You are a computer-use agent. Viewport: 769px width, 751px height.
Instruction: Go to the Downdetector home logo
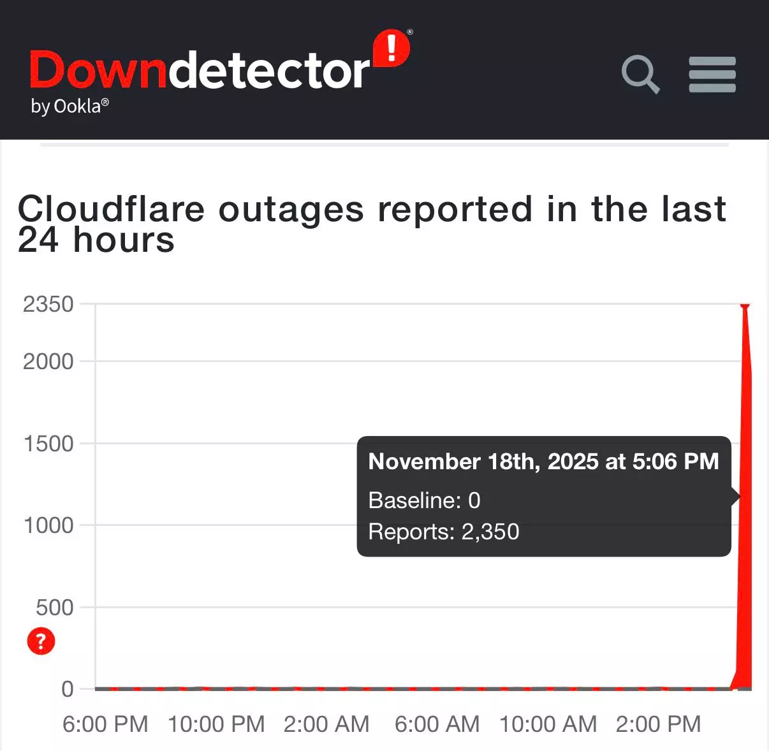pyautogui.click(x=199, y=70)
